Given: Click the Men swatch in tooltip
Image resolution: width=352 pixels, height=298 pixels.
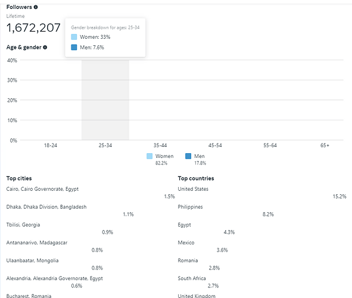Looking at the screenshot, I should 74,48.
